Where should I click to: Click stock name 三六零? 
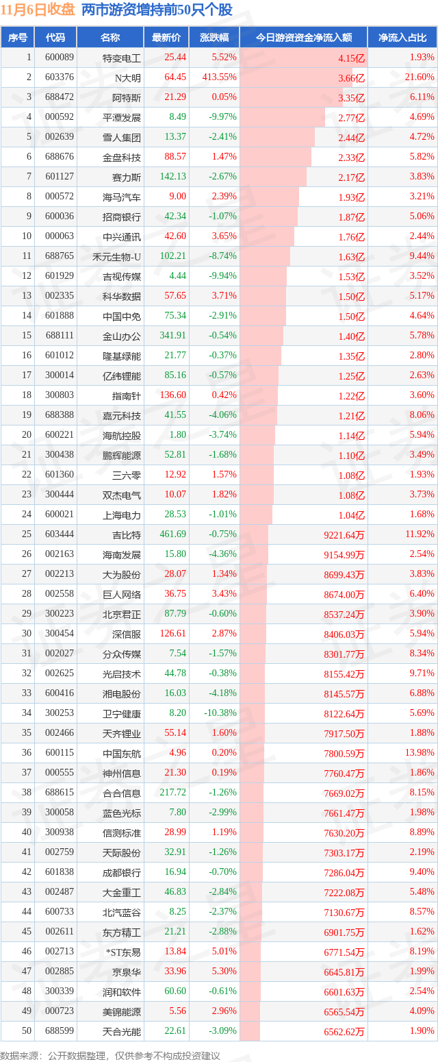127,476
